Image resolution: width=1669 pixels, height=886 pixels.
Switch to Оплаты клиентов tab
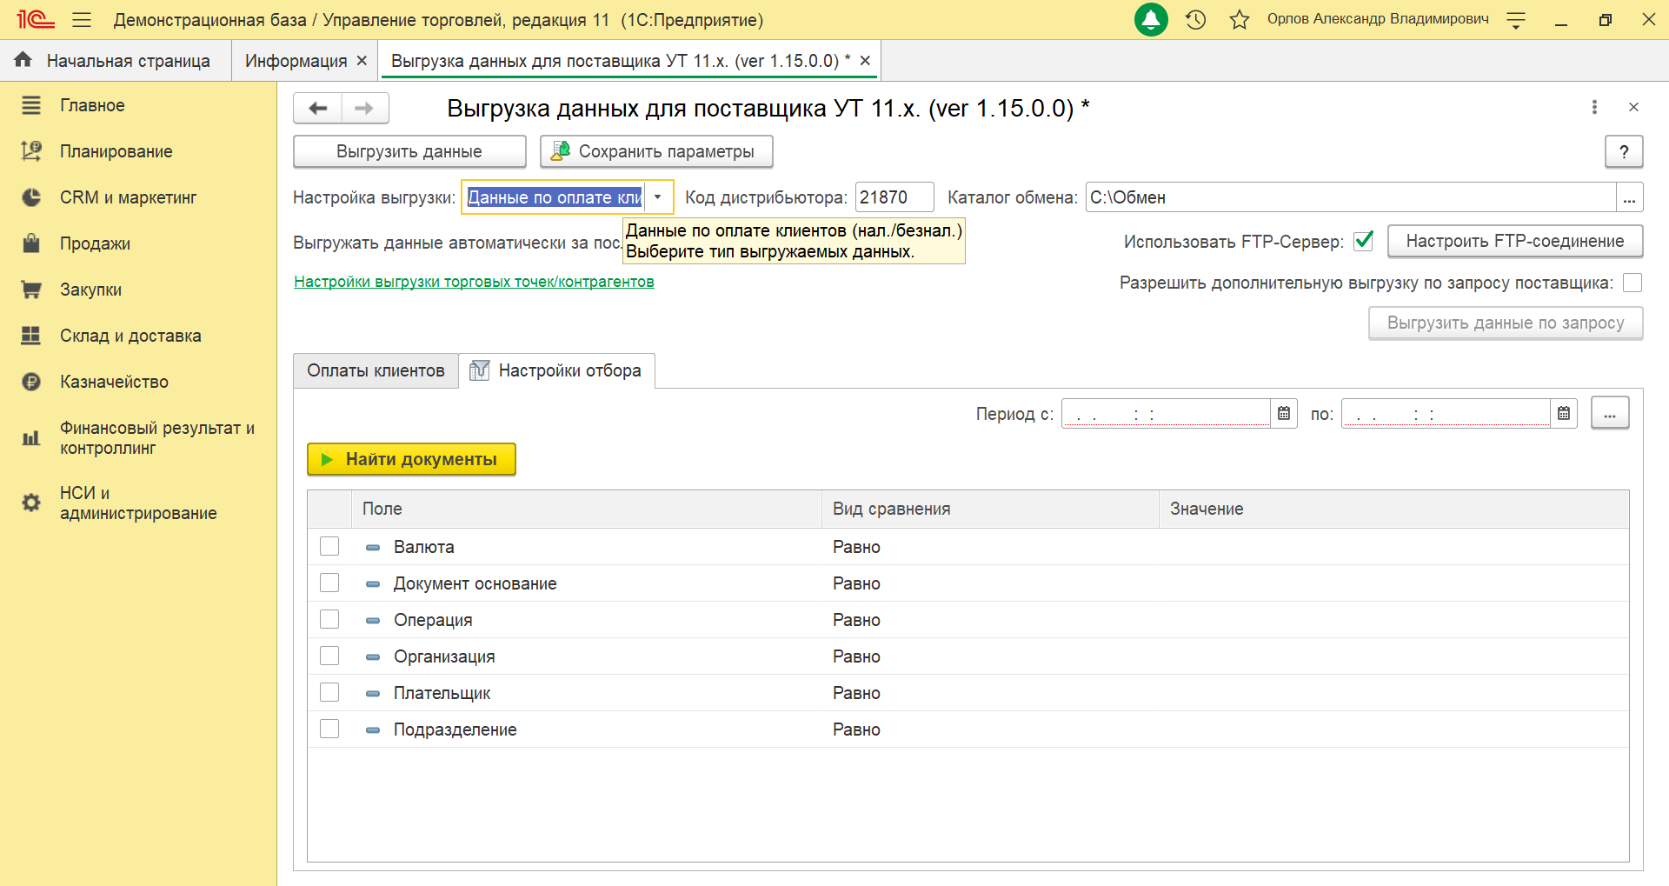click(376, 370)
